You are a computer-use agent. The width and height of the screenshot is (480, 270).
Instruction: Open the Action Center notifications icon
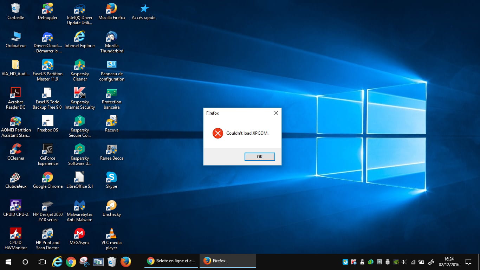(x=468, y=262)
